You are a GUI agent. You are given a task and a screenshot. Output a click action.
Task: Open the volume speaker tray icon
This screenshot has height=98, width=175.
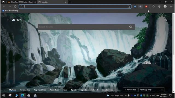[153, 96]
